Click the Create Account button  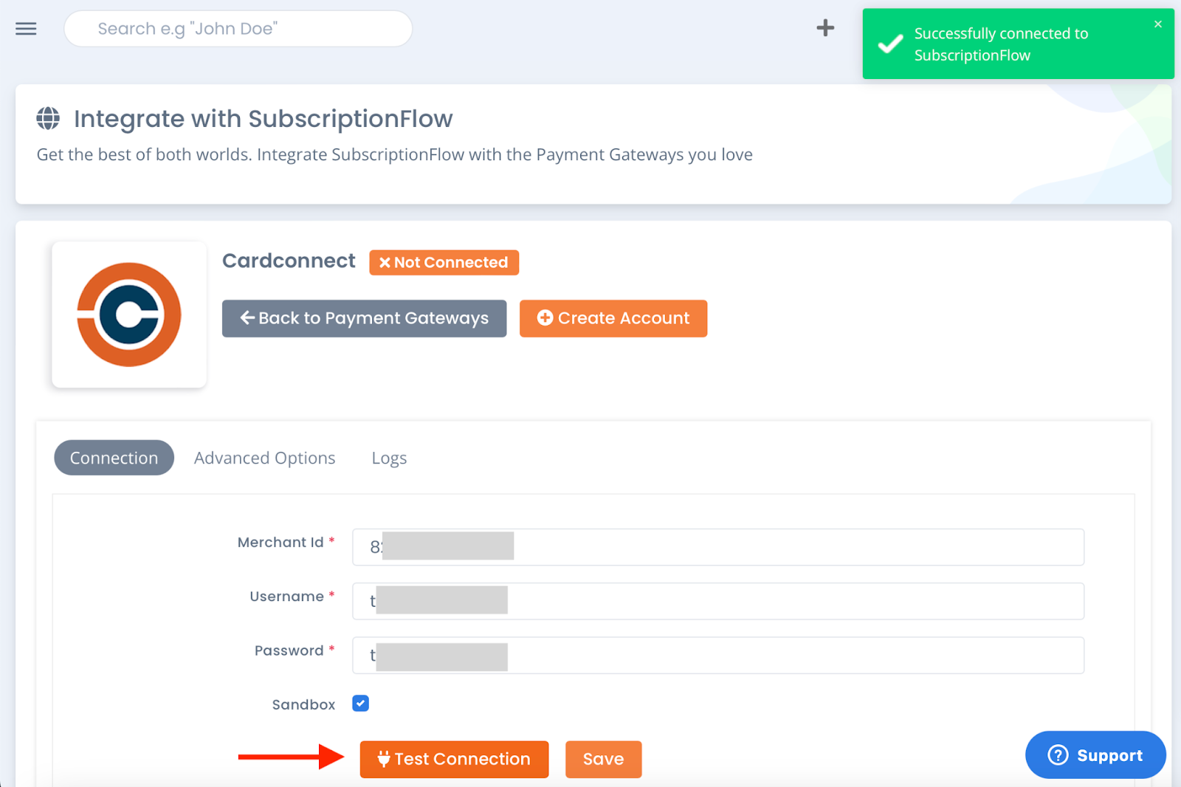pos(613,318)
